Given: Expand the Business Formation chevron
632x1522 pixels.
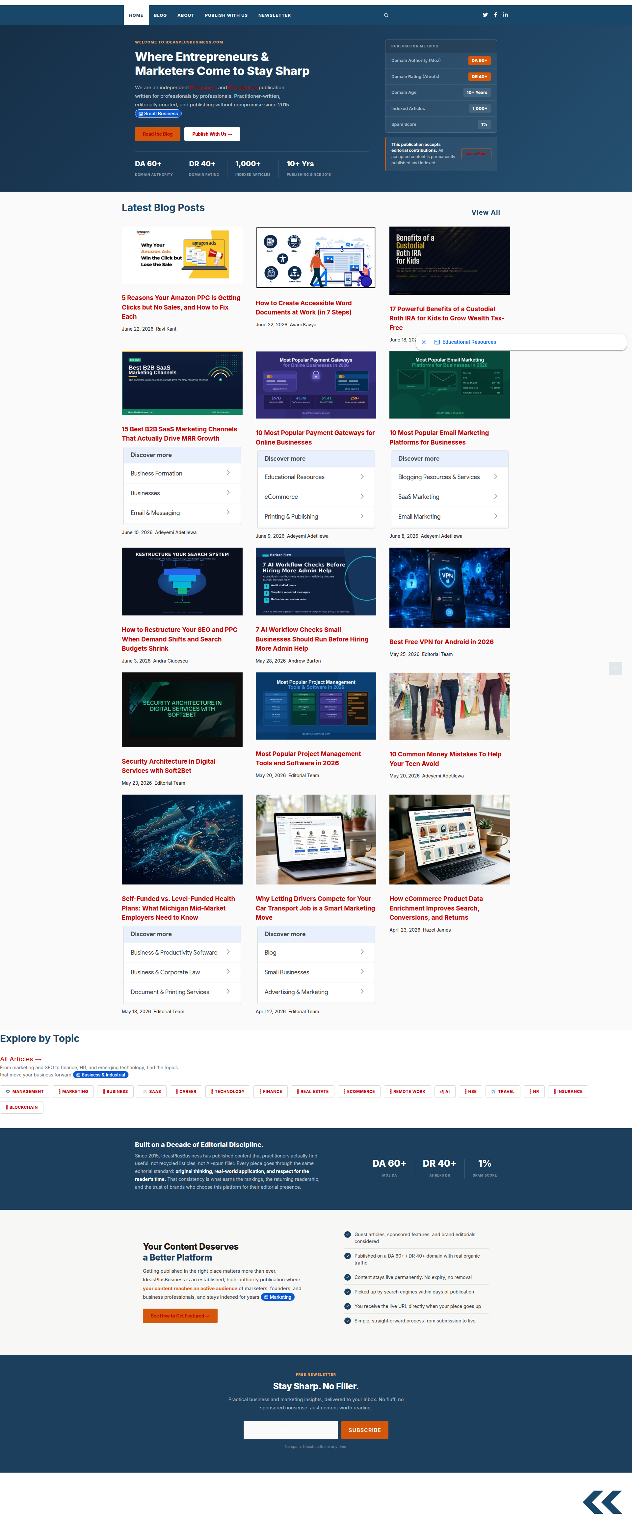Looking at the screenshot, I should (228, 473).
